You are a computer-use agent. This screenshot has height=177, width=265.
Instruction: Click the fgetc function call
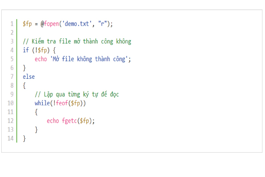70,121
